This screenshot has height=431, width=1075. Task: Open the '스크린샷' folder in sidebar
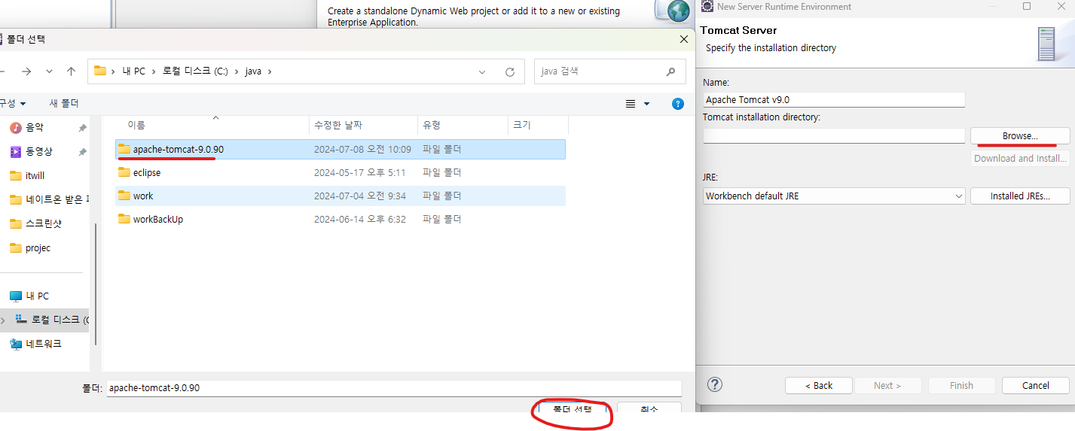[44, 223]
